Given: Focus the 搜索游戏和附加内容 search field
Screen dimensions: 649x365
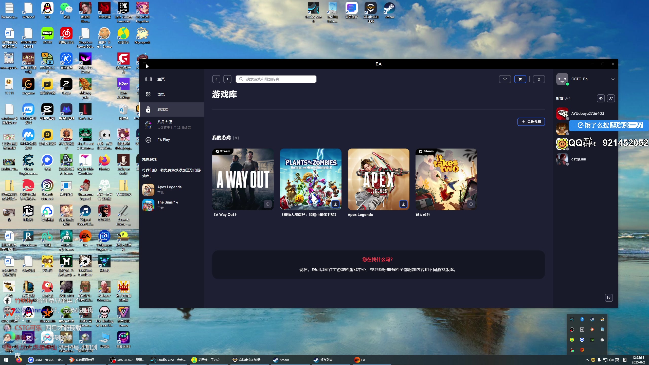Looking at the screenshot, I should (x=276, y=79).
